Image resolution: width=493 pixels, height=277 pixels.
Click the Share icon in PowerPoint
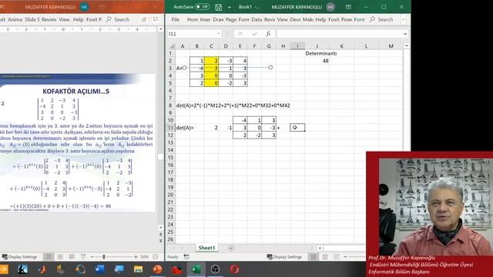click(144, 19)
